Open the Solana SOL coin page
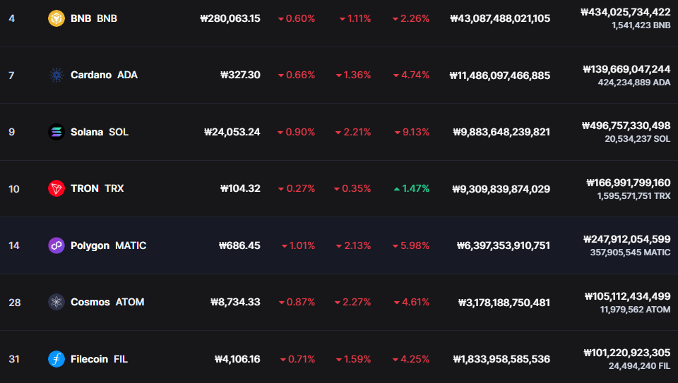678x383 pixels. pos(99,132)
